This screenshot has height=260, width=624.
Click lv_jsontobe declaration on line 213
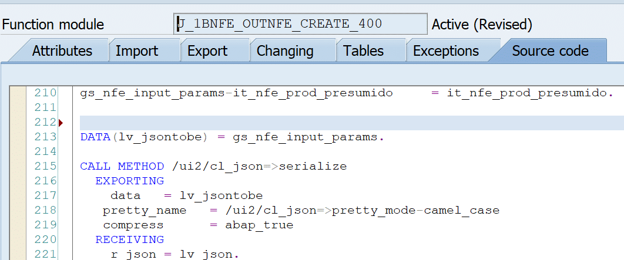(x=161, y=137)
